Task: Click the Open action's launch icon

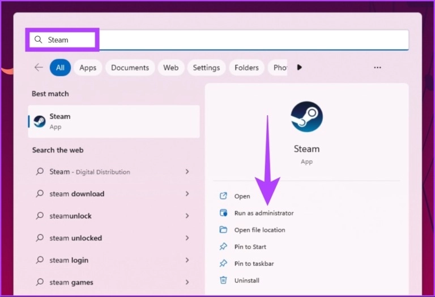Action: point(223,196)
